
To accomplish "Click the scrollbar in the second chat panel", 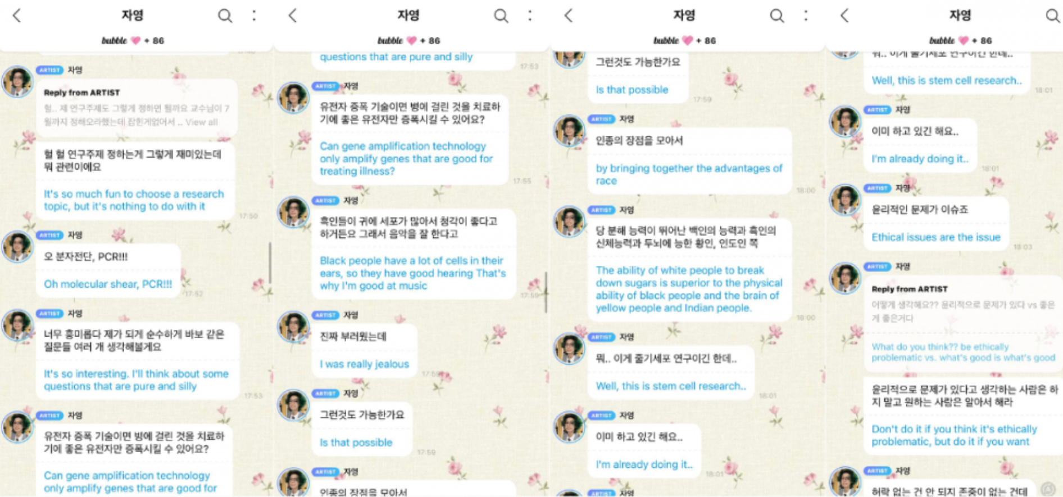I will click(x=546, y=292).
